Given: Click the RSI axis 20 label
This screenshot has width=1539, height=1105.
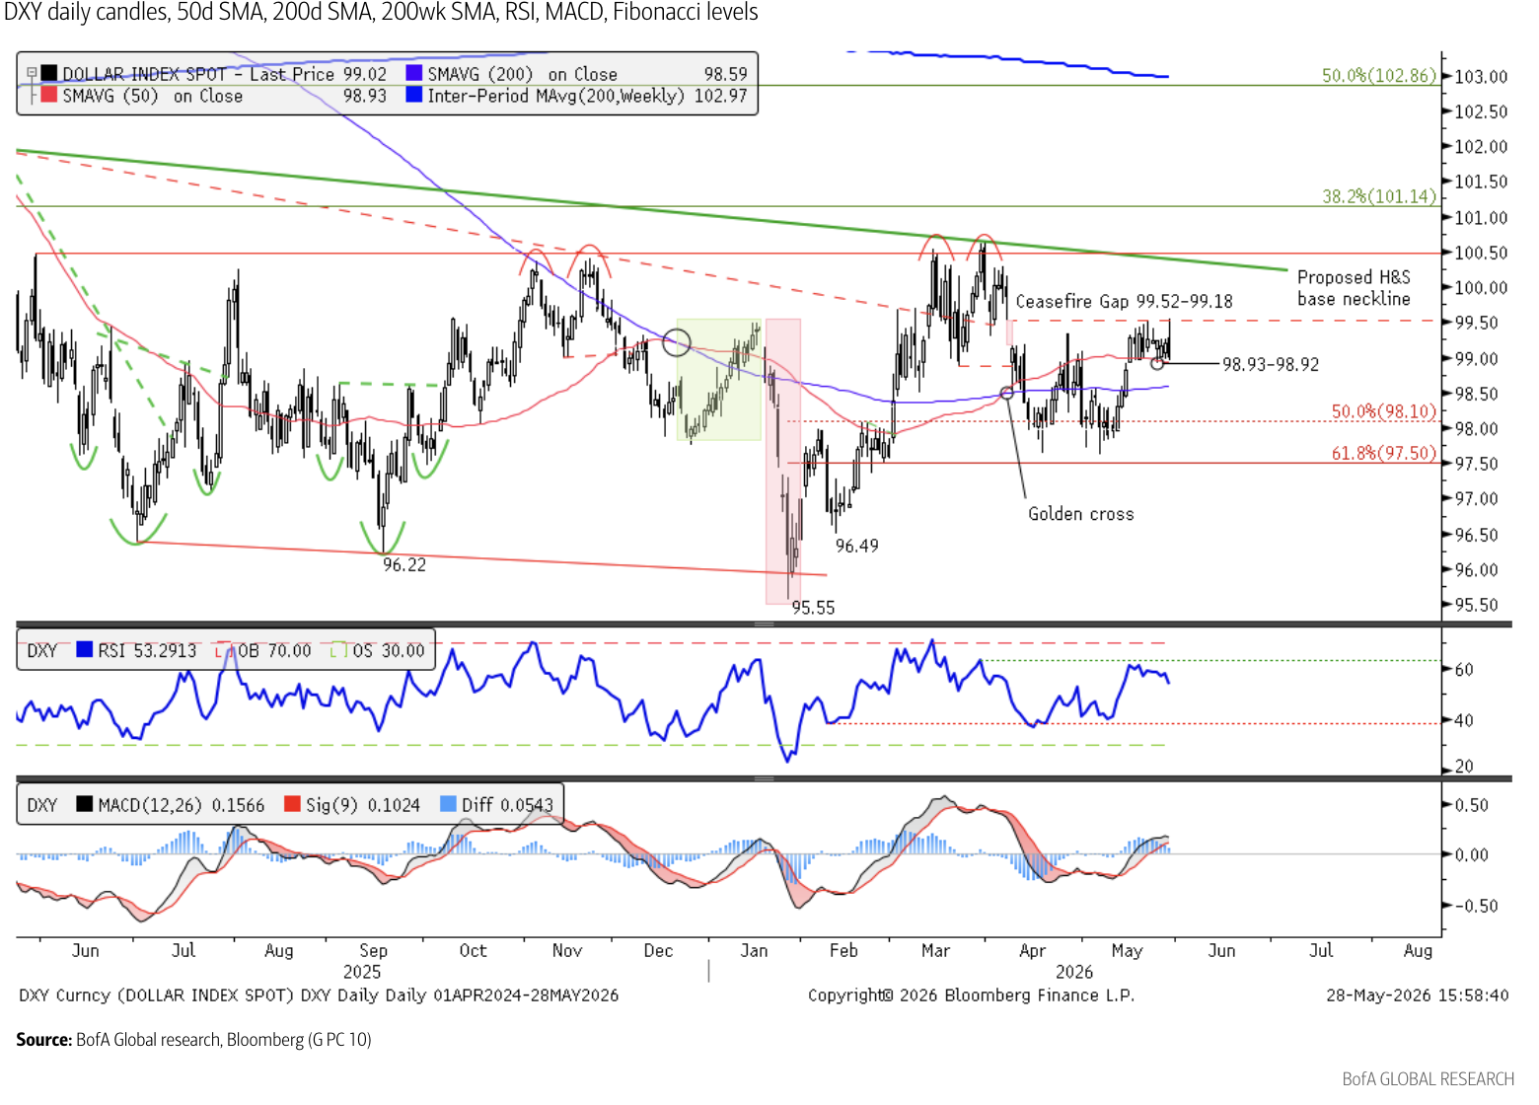Looking at the screenshot, I should pyautogui.click(x=1464, y=767).
